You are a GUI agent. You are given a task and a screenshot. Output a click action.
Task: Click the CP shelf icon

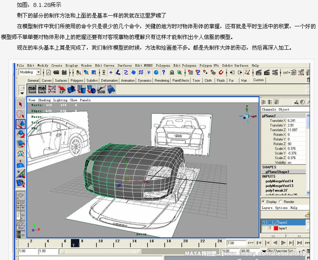pyautogui.click(x=61, y=89)
